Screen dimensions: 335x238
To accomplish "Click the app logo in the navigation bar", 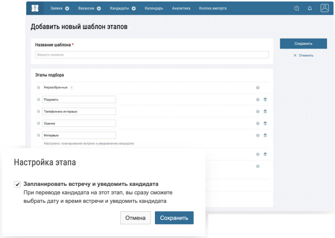I will (x=35, y=8).
